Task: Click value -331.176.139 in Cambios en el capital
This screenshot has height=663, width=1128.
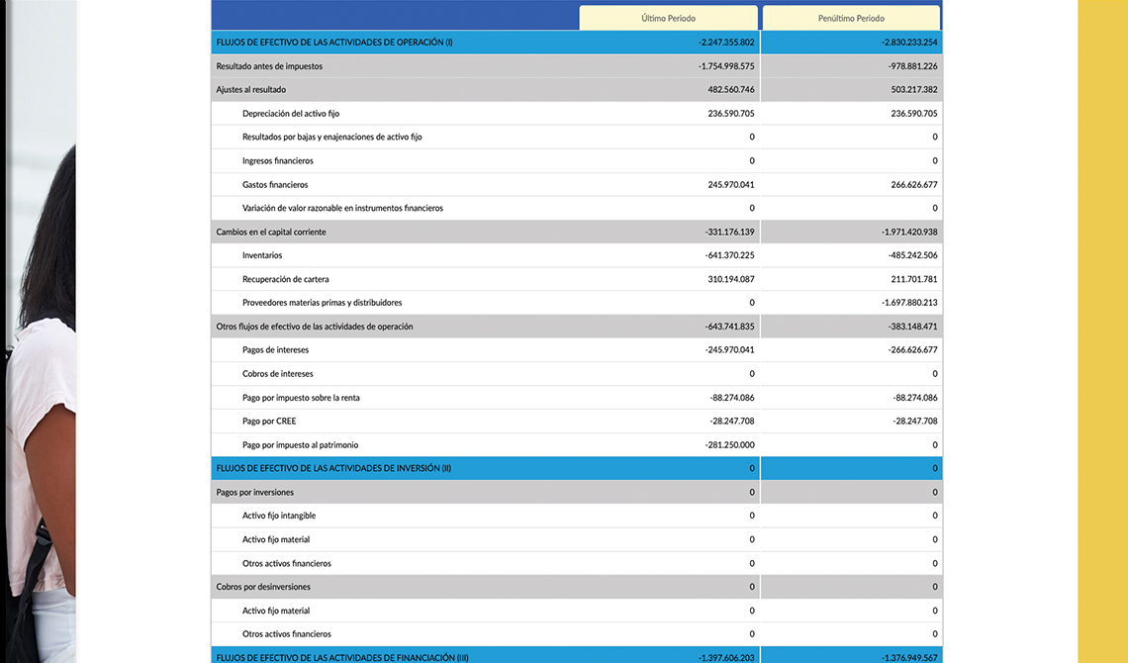Action: click(730, 233)
